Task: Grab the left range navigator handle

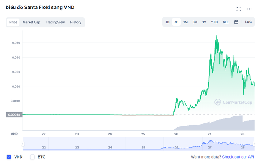Action: (23, 144)
